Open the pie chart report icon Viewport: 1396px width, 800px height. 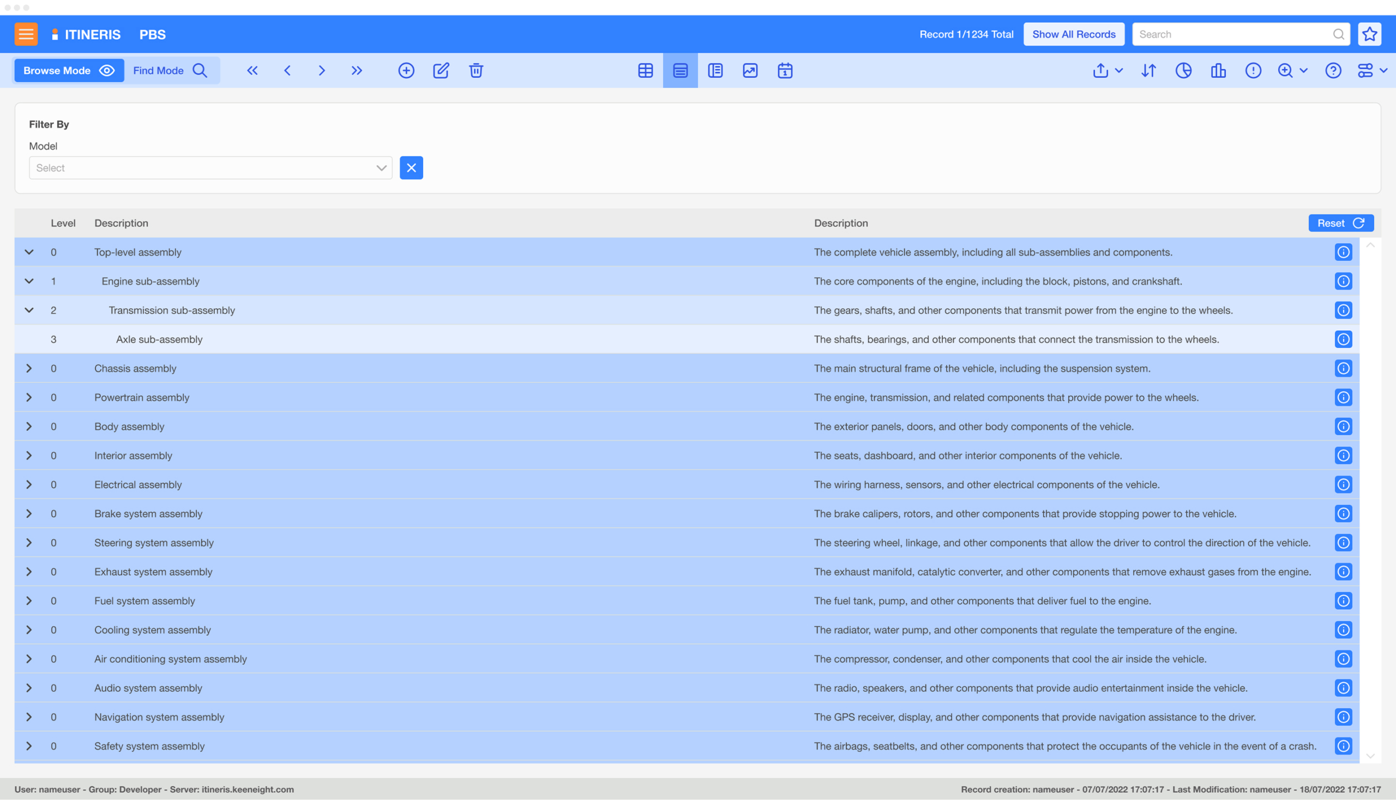(x=1183, y=70)
